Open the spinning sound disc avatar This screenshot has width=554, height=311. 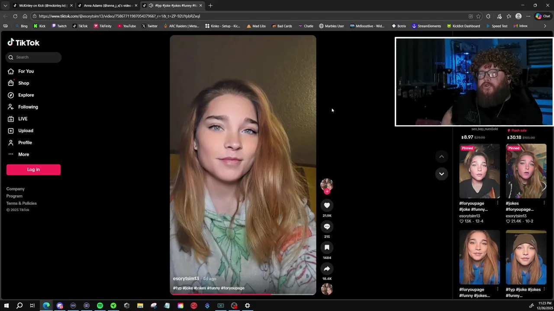327,289
